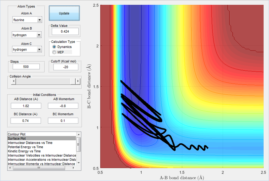Edit the BC Momentum field

pos(63,120)
